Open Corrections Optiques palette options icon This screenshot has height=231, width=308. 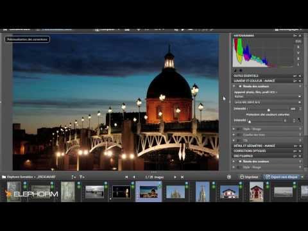pyautogui.click(x=295, y=151)
